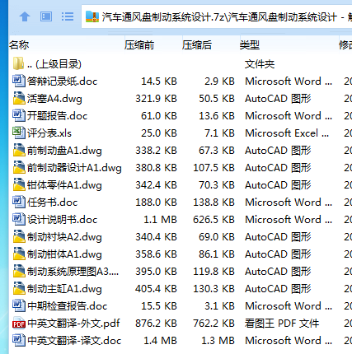This screenshot has height=354, width=352.
Task: Click the DWG icon of 制动主缸A1.dwg
Action: [x=18, y=288]
